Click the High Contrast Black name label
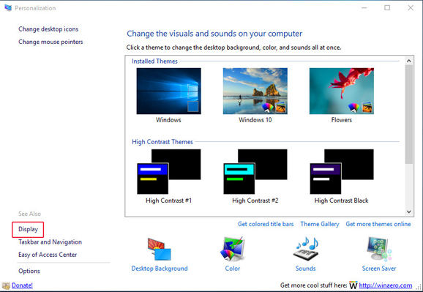This screenshot has height=292, width=423. tap(341, 201)
